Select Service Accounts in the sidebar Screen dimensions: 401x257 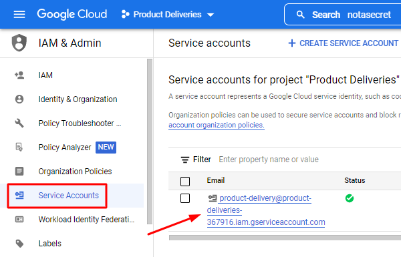(69, 196)
